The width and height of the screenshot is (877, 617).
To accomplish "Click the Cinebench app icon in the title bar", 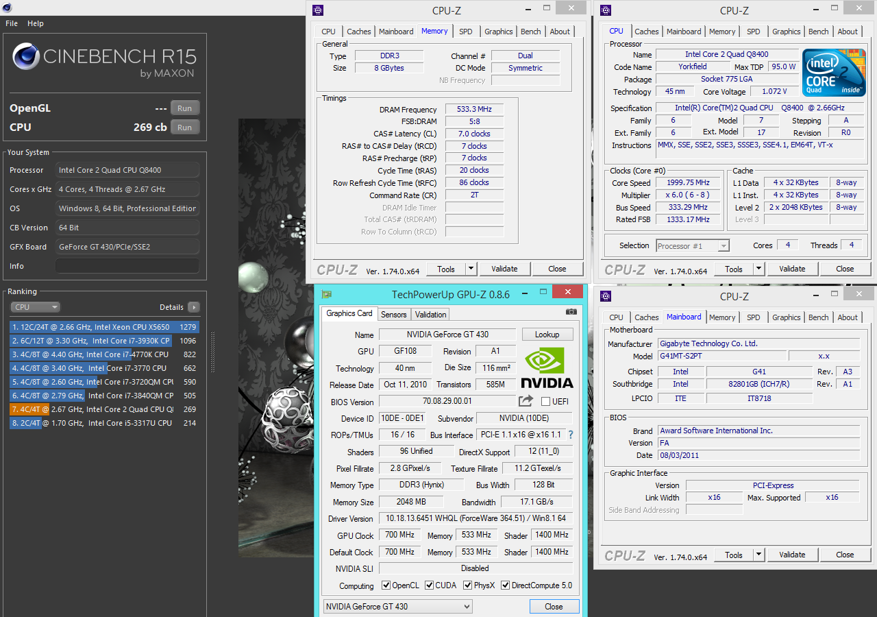I will [8, 8].
